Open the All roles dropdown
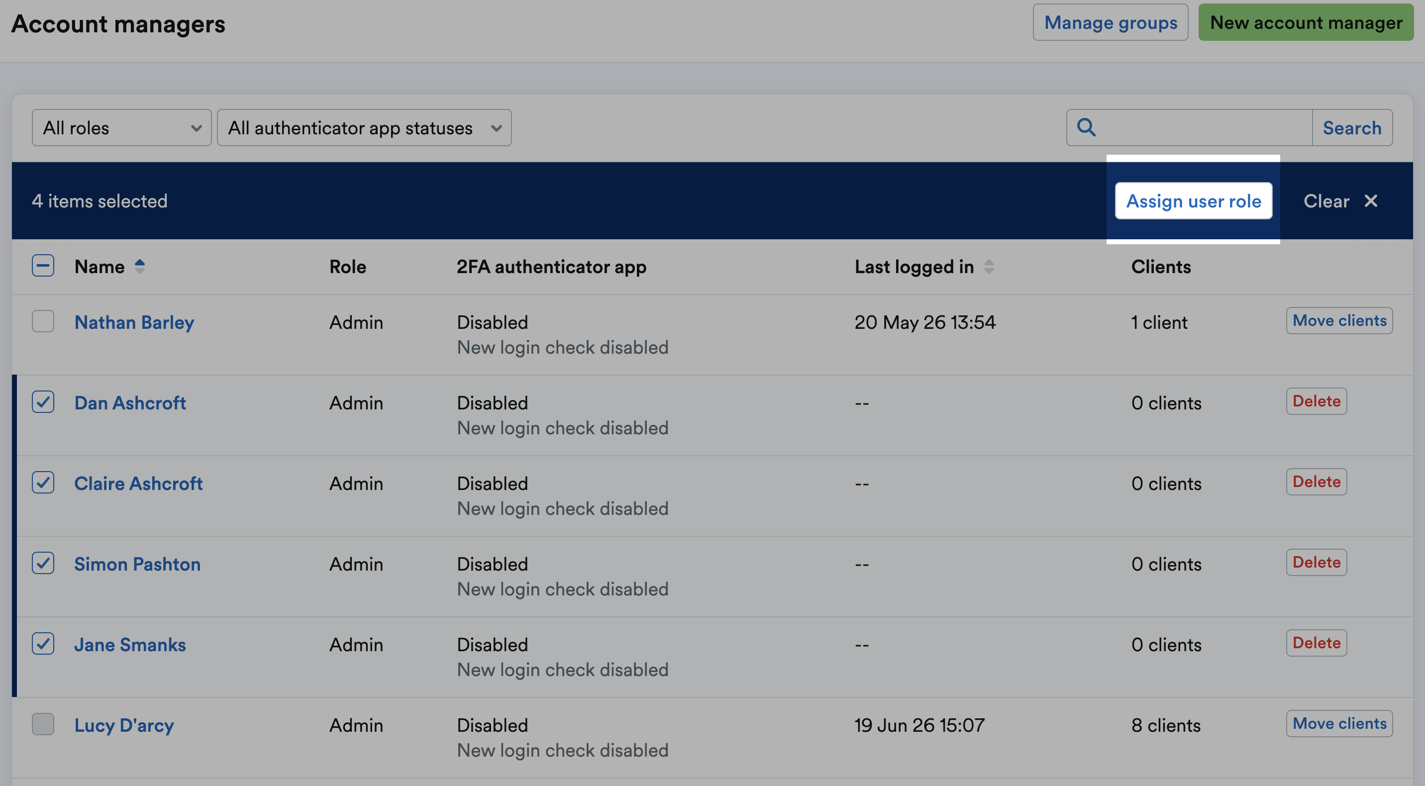The image size is (1425, 786). coord(122,128)
